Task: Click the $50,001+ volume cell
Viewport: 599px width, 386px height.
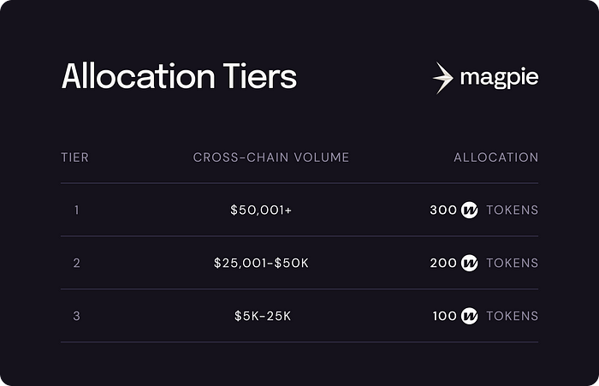Action: (x=261, y=210)
